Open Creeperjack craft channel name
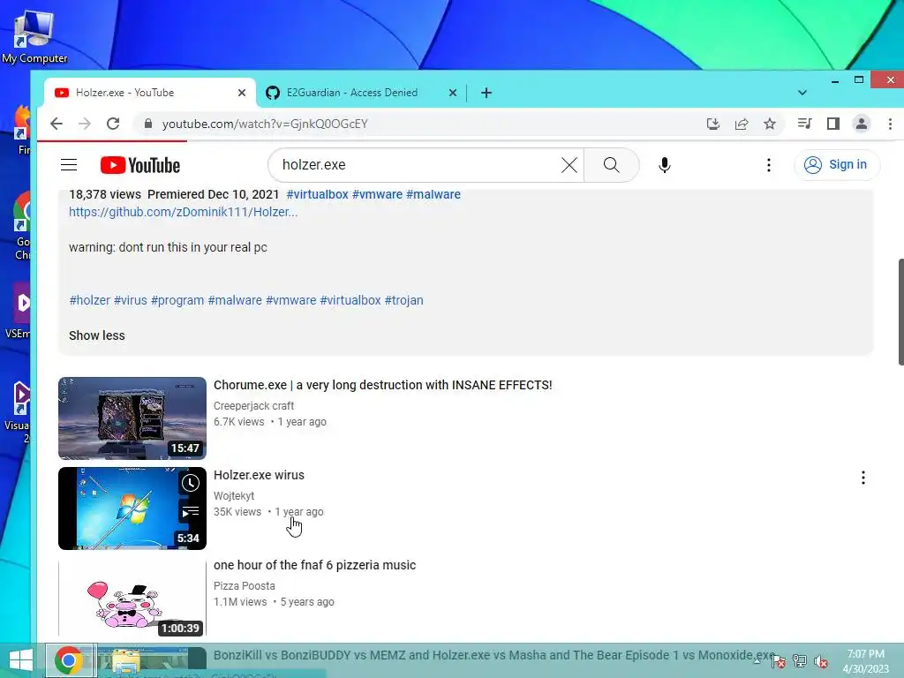 tap(253, 406)
